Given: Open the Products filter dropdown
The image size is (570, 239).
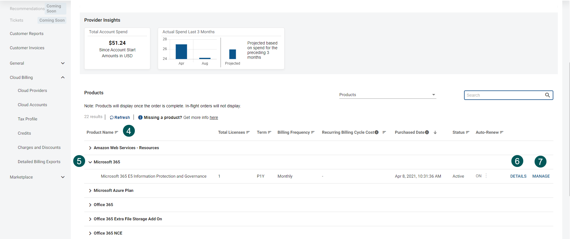Looking at the screenshot, I should (388, 95).
